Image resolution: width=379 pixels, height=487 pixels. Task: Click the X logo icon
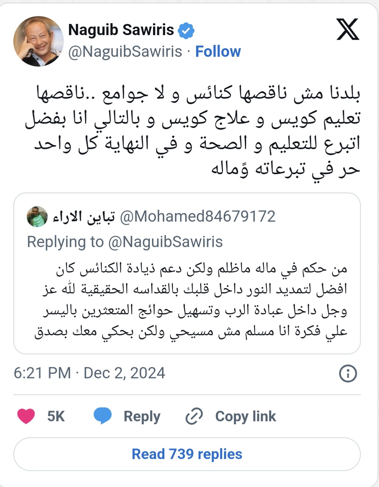pyautogui.click(x=348, y=30)
